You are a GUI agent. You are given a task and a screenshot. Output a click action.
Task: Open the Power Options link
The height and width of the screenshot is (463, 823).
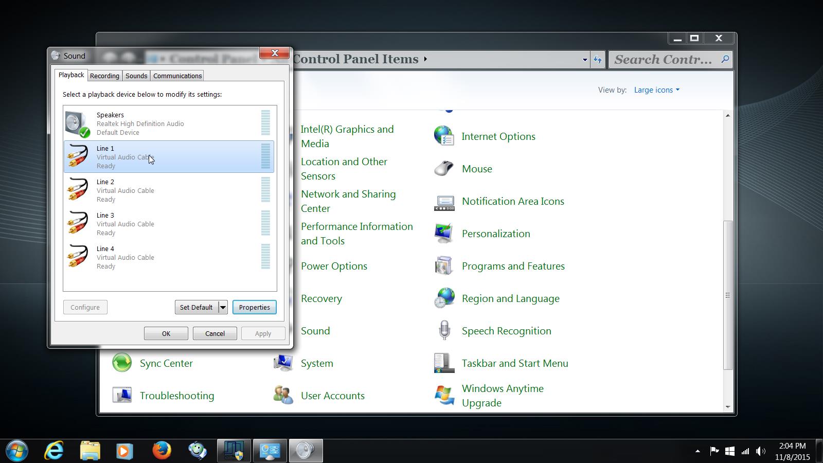pyautogui.click(x=334, y=266)
